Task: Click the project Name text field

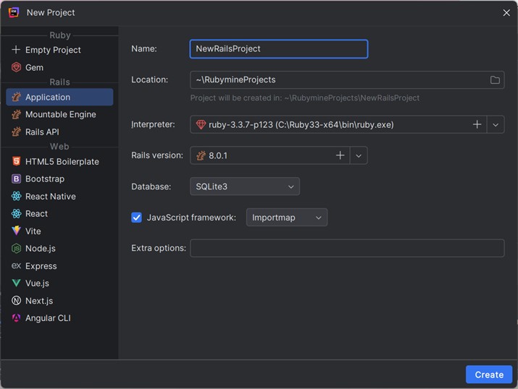Action: [x=278, y=48]
